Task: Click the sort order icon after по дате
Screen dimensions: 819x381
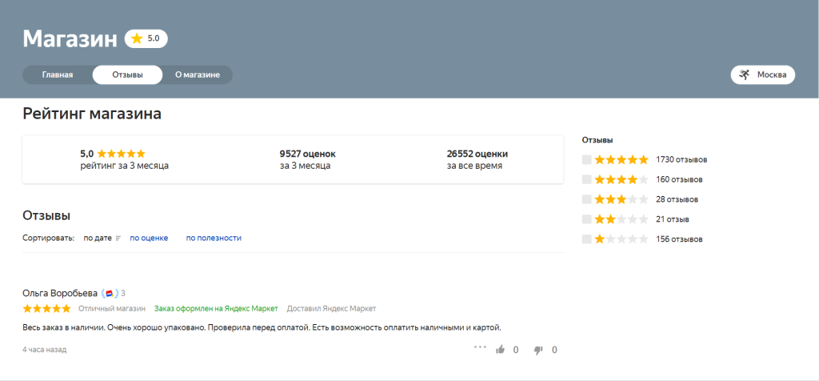Action: pos(118,239)
